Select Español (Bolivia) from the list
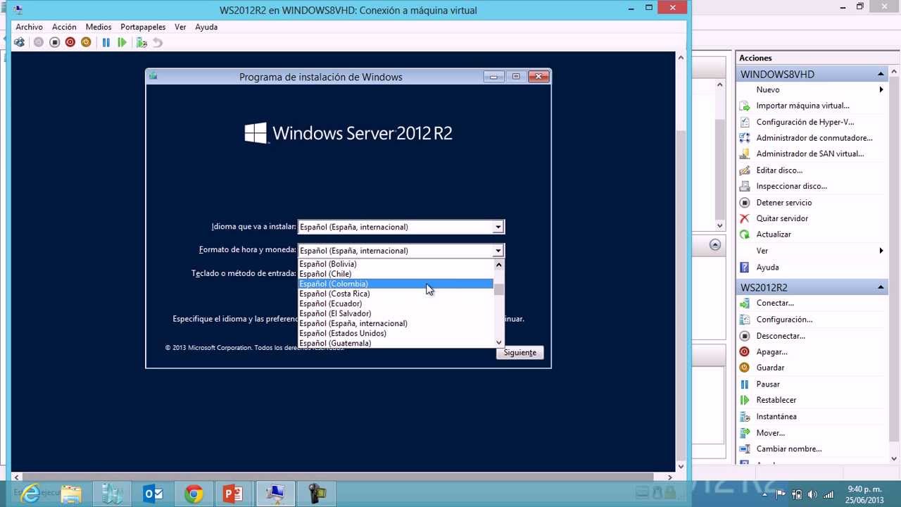The image size is (901, 507). [x=396, y=264]
